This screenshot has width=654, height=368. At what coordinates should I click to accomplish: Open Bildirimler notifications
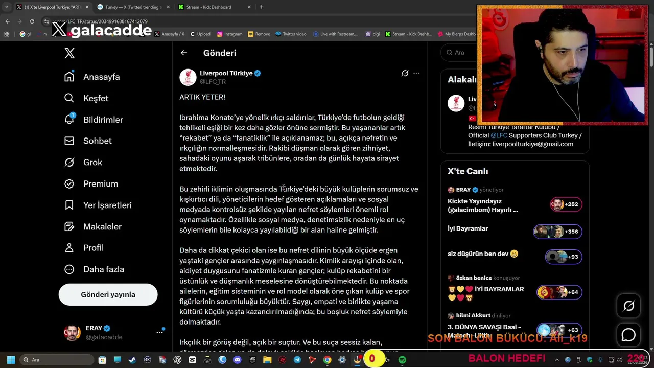point(94,120)
